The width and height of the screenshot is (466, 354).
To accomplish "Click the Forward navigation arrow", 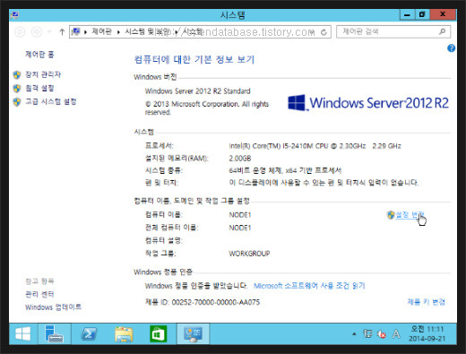I will (x=37, y=31).
